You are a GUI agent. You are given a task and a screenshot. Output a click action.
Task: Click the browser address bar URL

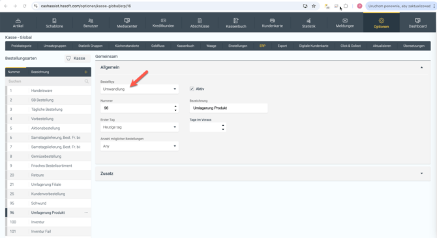[x=86, y=6]
